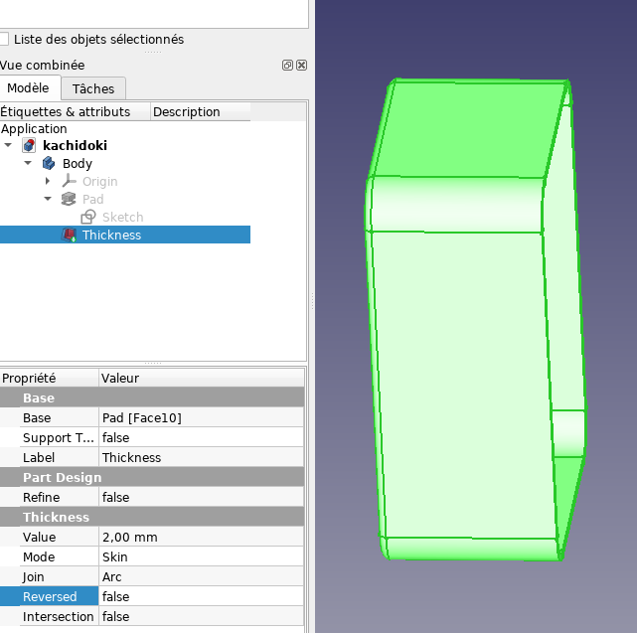637x633 pixels.
Task: Select the Thickness item label
Action: 111,235
